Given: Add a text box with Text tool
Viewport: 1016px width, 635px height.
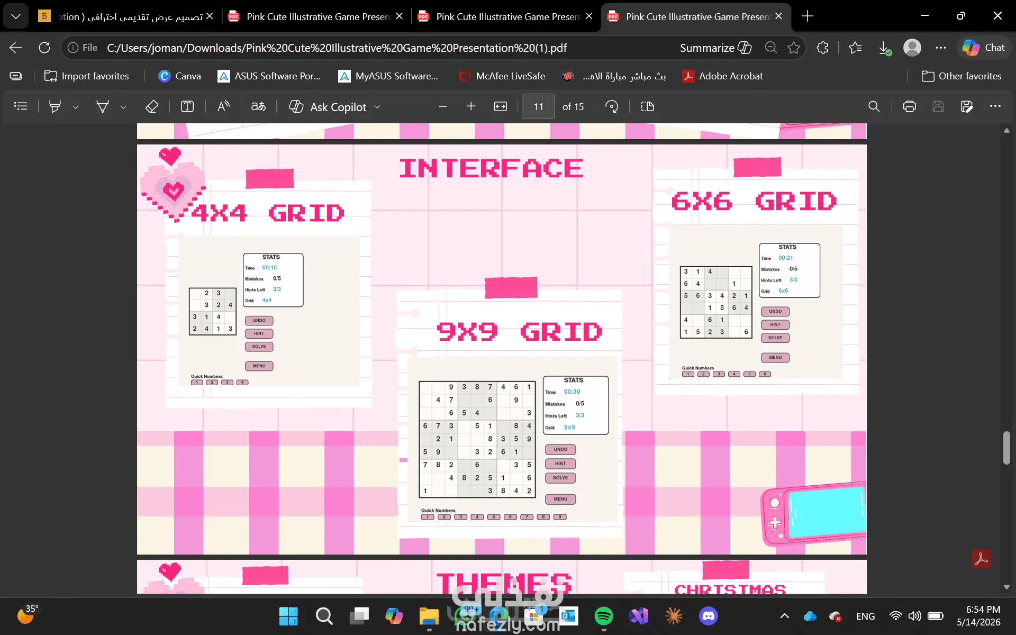Looking at the screenshot, I should pyautogui.click(x=187, y=106).
